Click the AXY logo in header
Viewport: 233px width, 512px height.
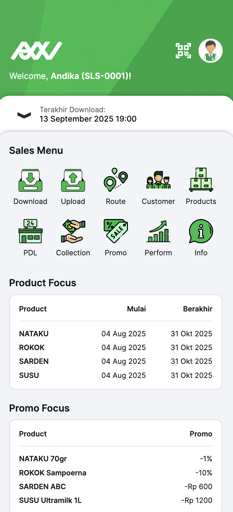coord(36,51)
